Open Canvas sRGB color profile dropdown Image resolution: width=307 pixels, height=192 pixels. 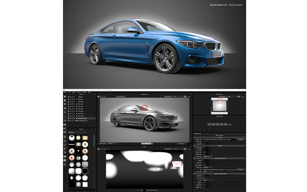pos(168,149)
